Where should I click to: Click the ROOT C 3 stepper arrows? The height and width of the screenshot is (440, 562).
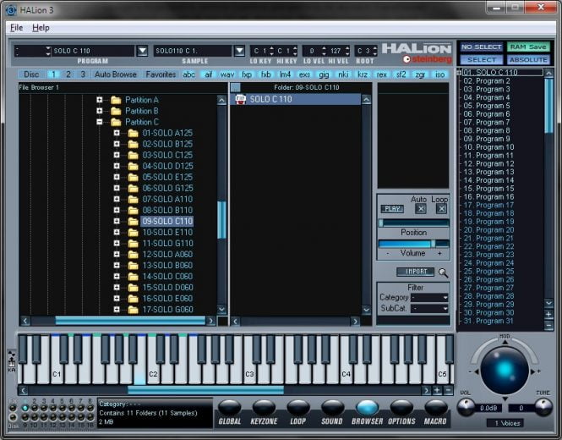[x=375, y=51]
